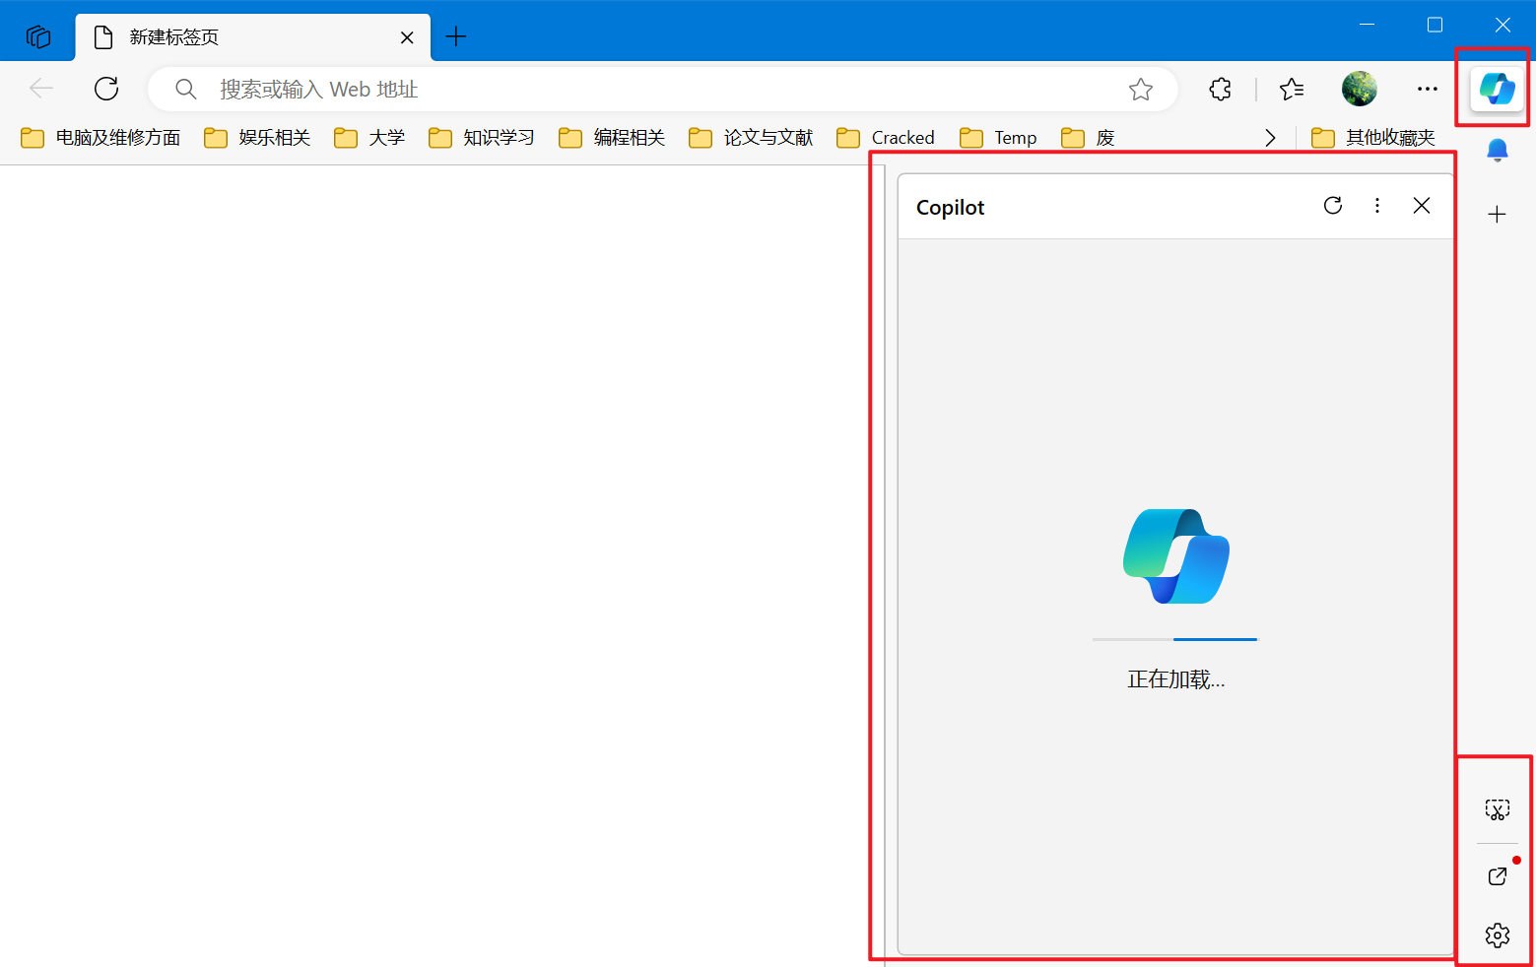Open a new tab with plus button

[x=455, y=37]
